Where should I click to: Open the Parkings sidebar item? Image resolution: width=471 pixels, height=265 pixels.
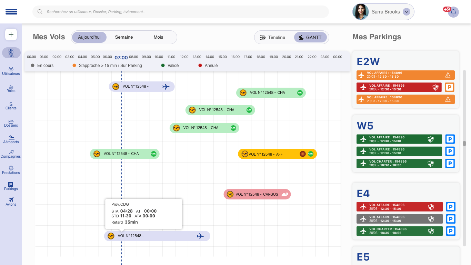coord(11,186)
